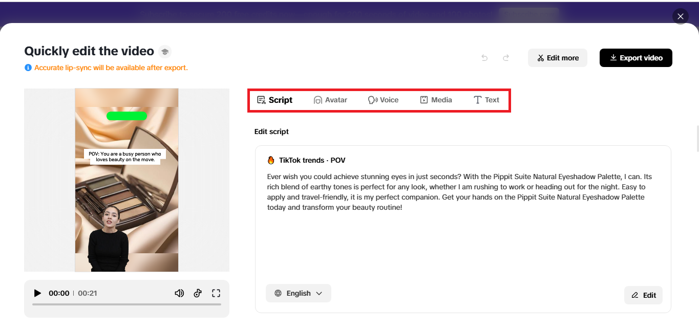Play the video preview
The image size is (699, 330).
[x=37, y=293]
